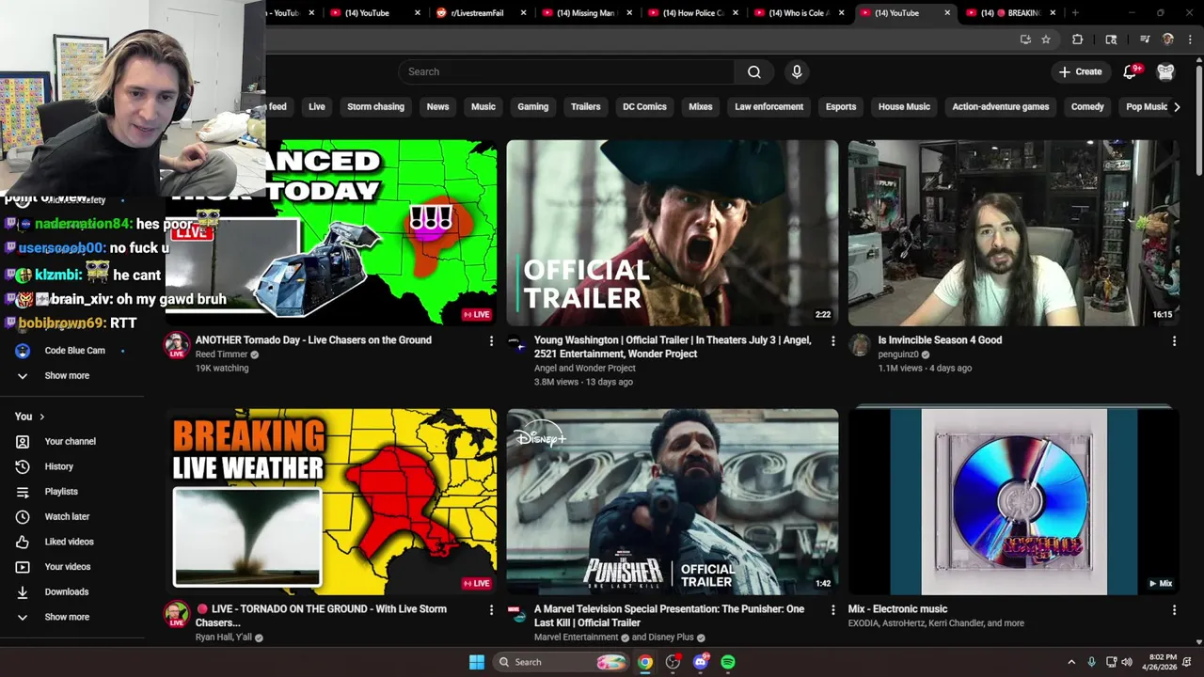Open the browser extensions puzzle icon
The image size is (1204, 677).
(x=1078, y=39)
